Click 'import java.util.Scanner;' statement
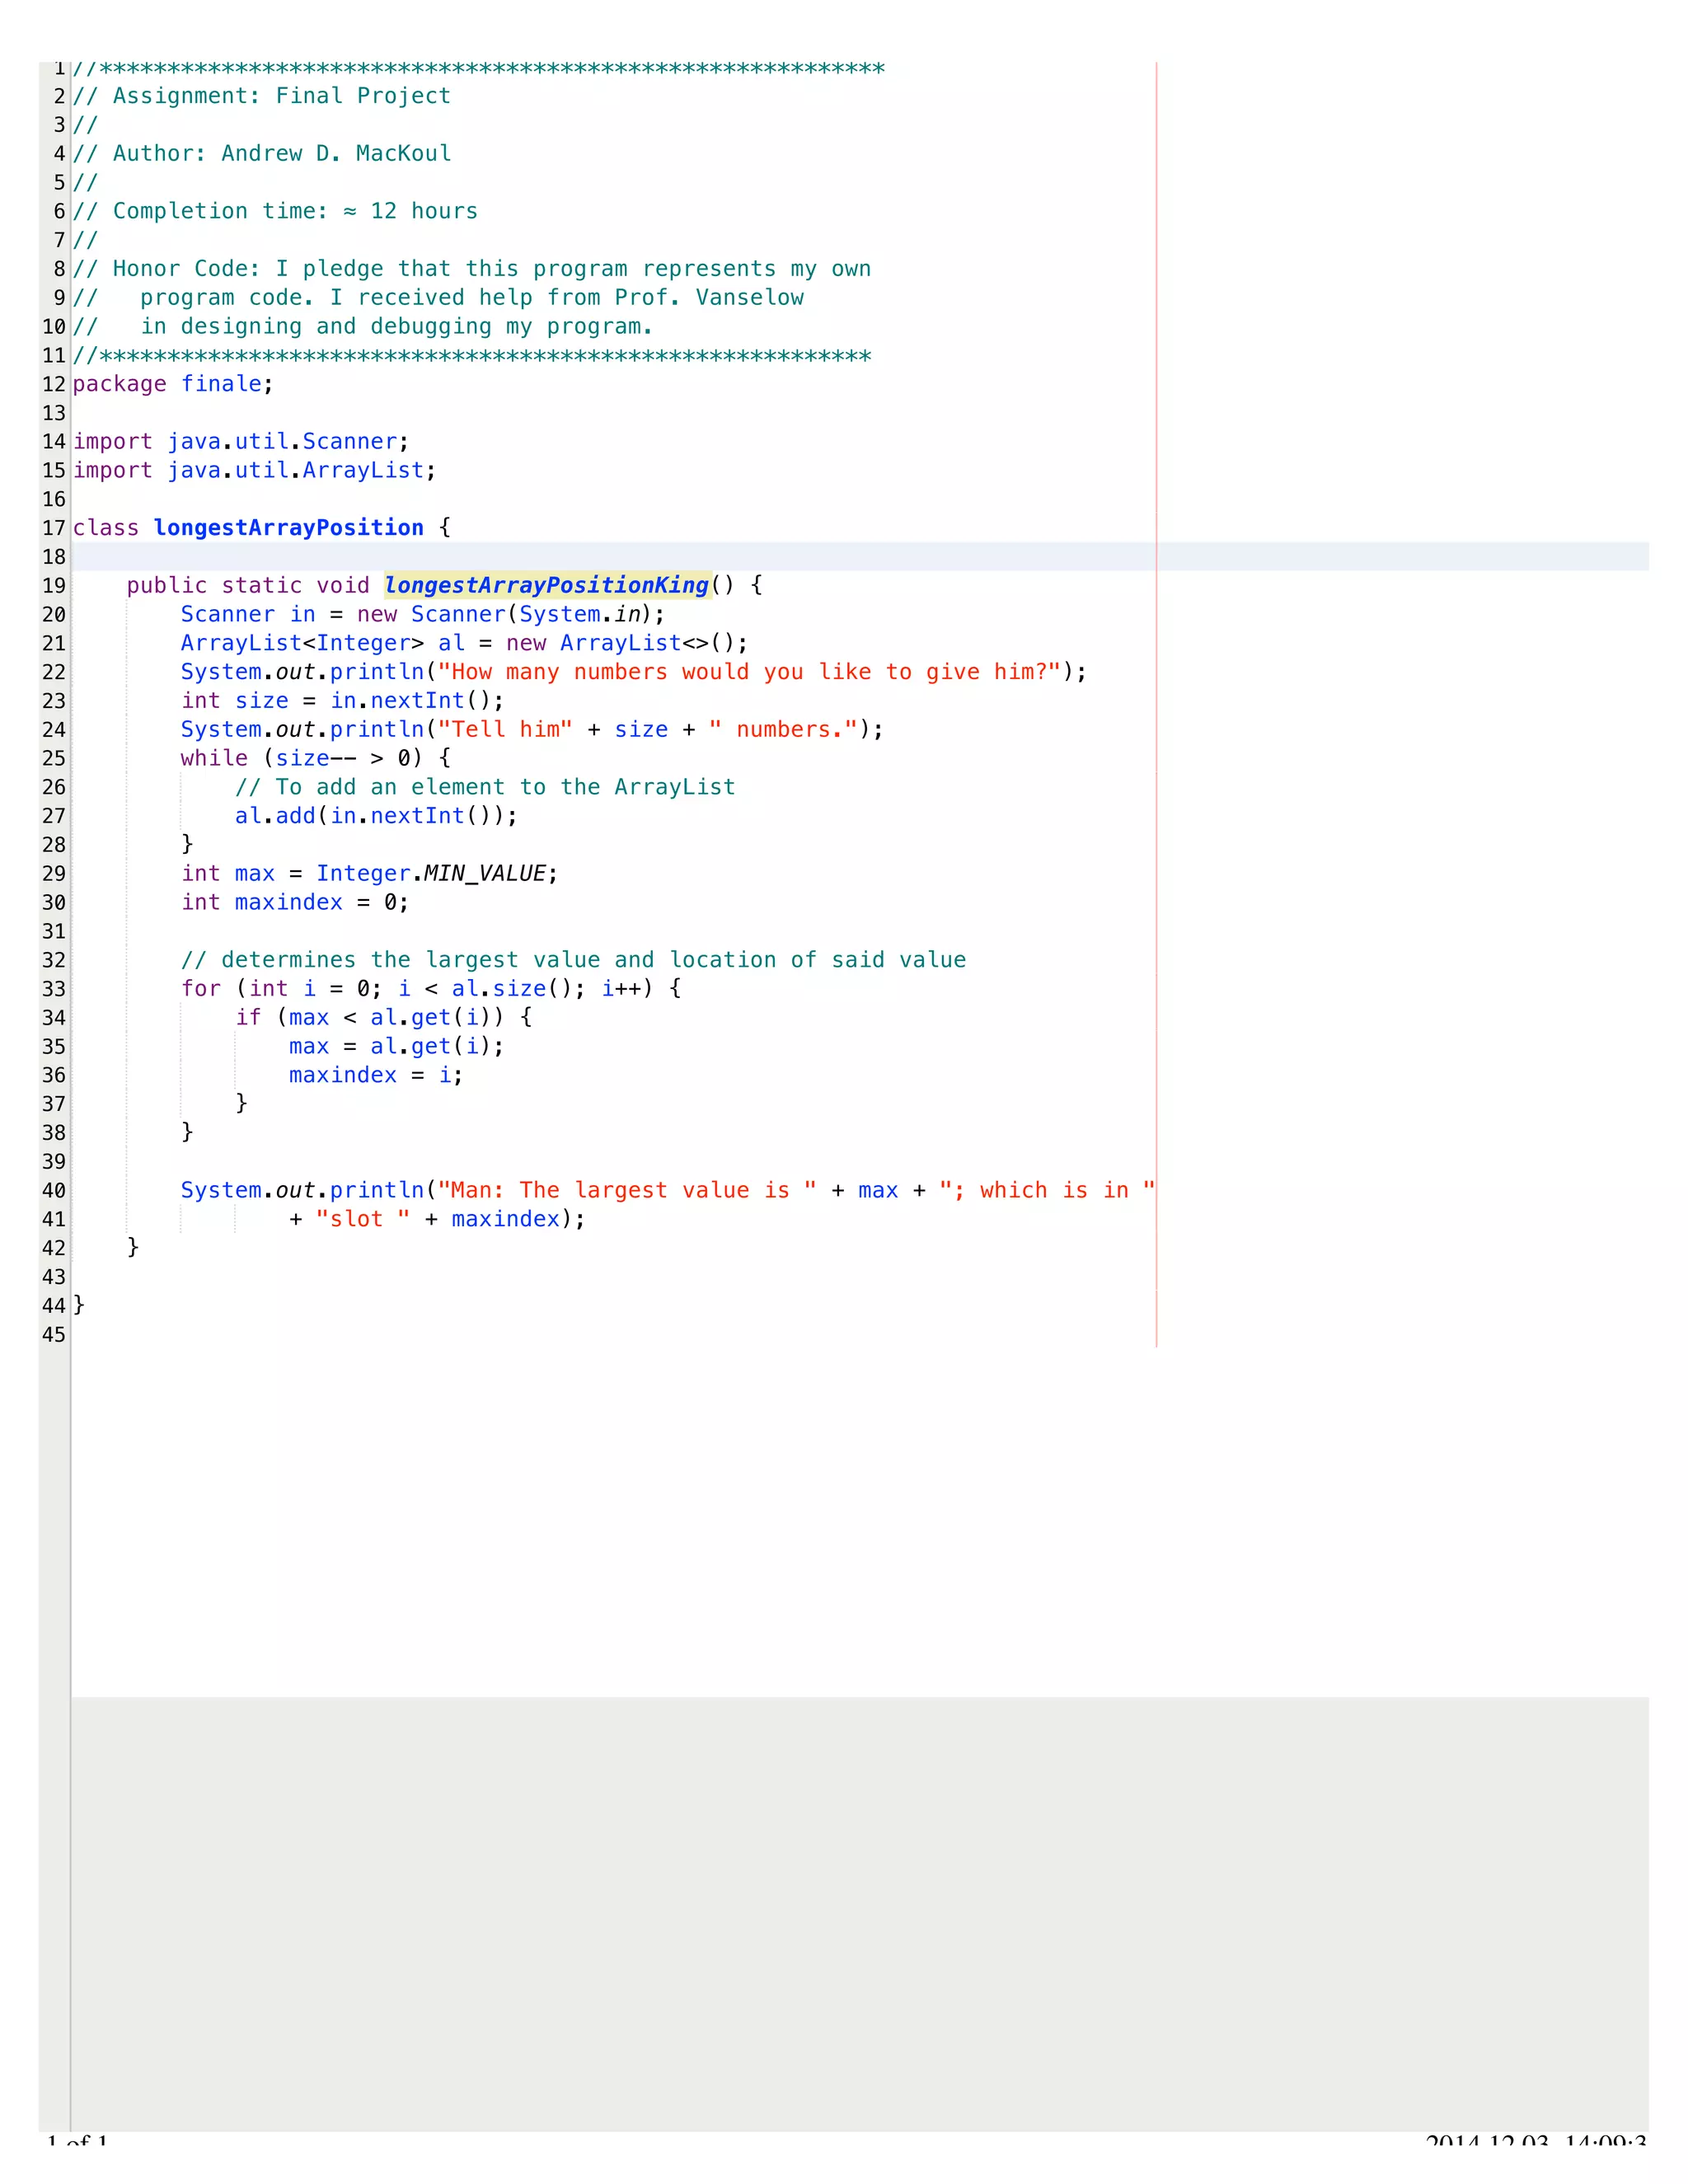The image size is (1688, 2184). (x=240, y=441)
